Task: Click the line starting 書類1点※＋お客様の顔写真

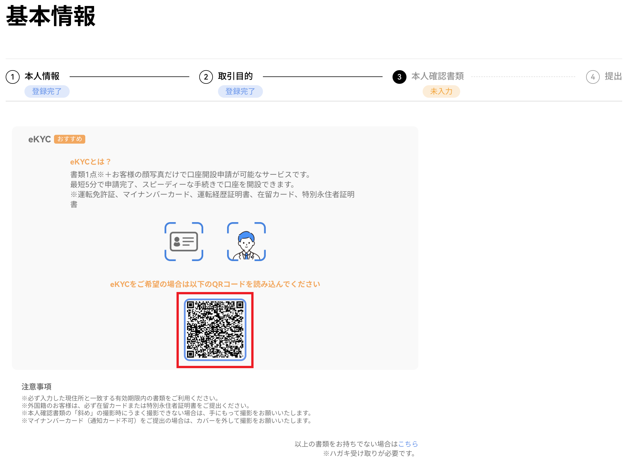Action: [191, 174]
